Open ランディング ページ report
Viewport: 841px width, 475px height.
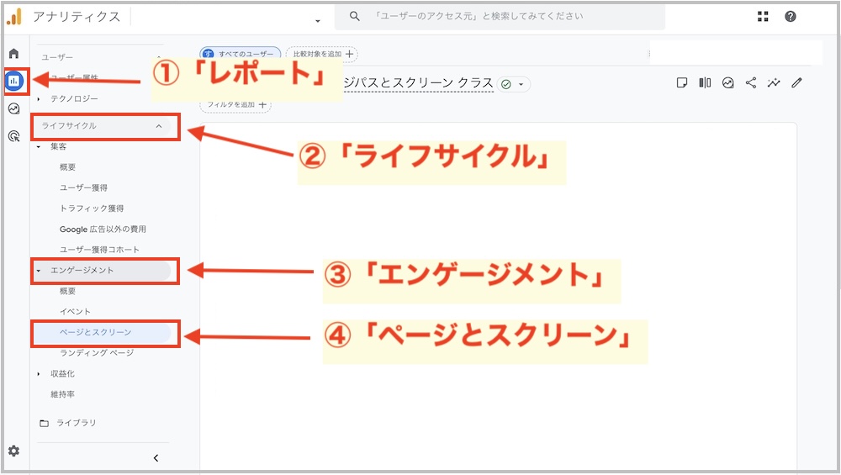point(97,353)
